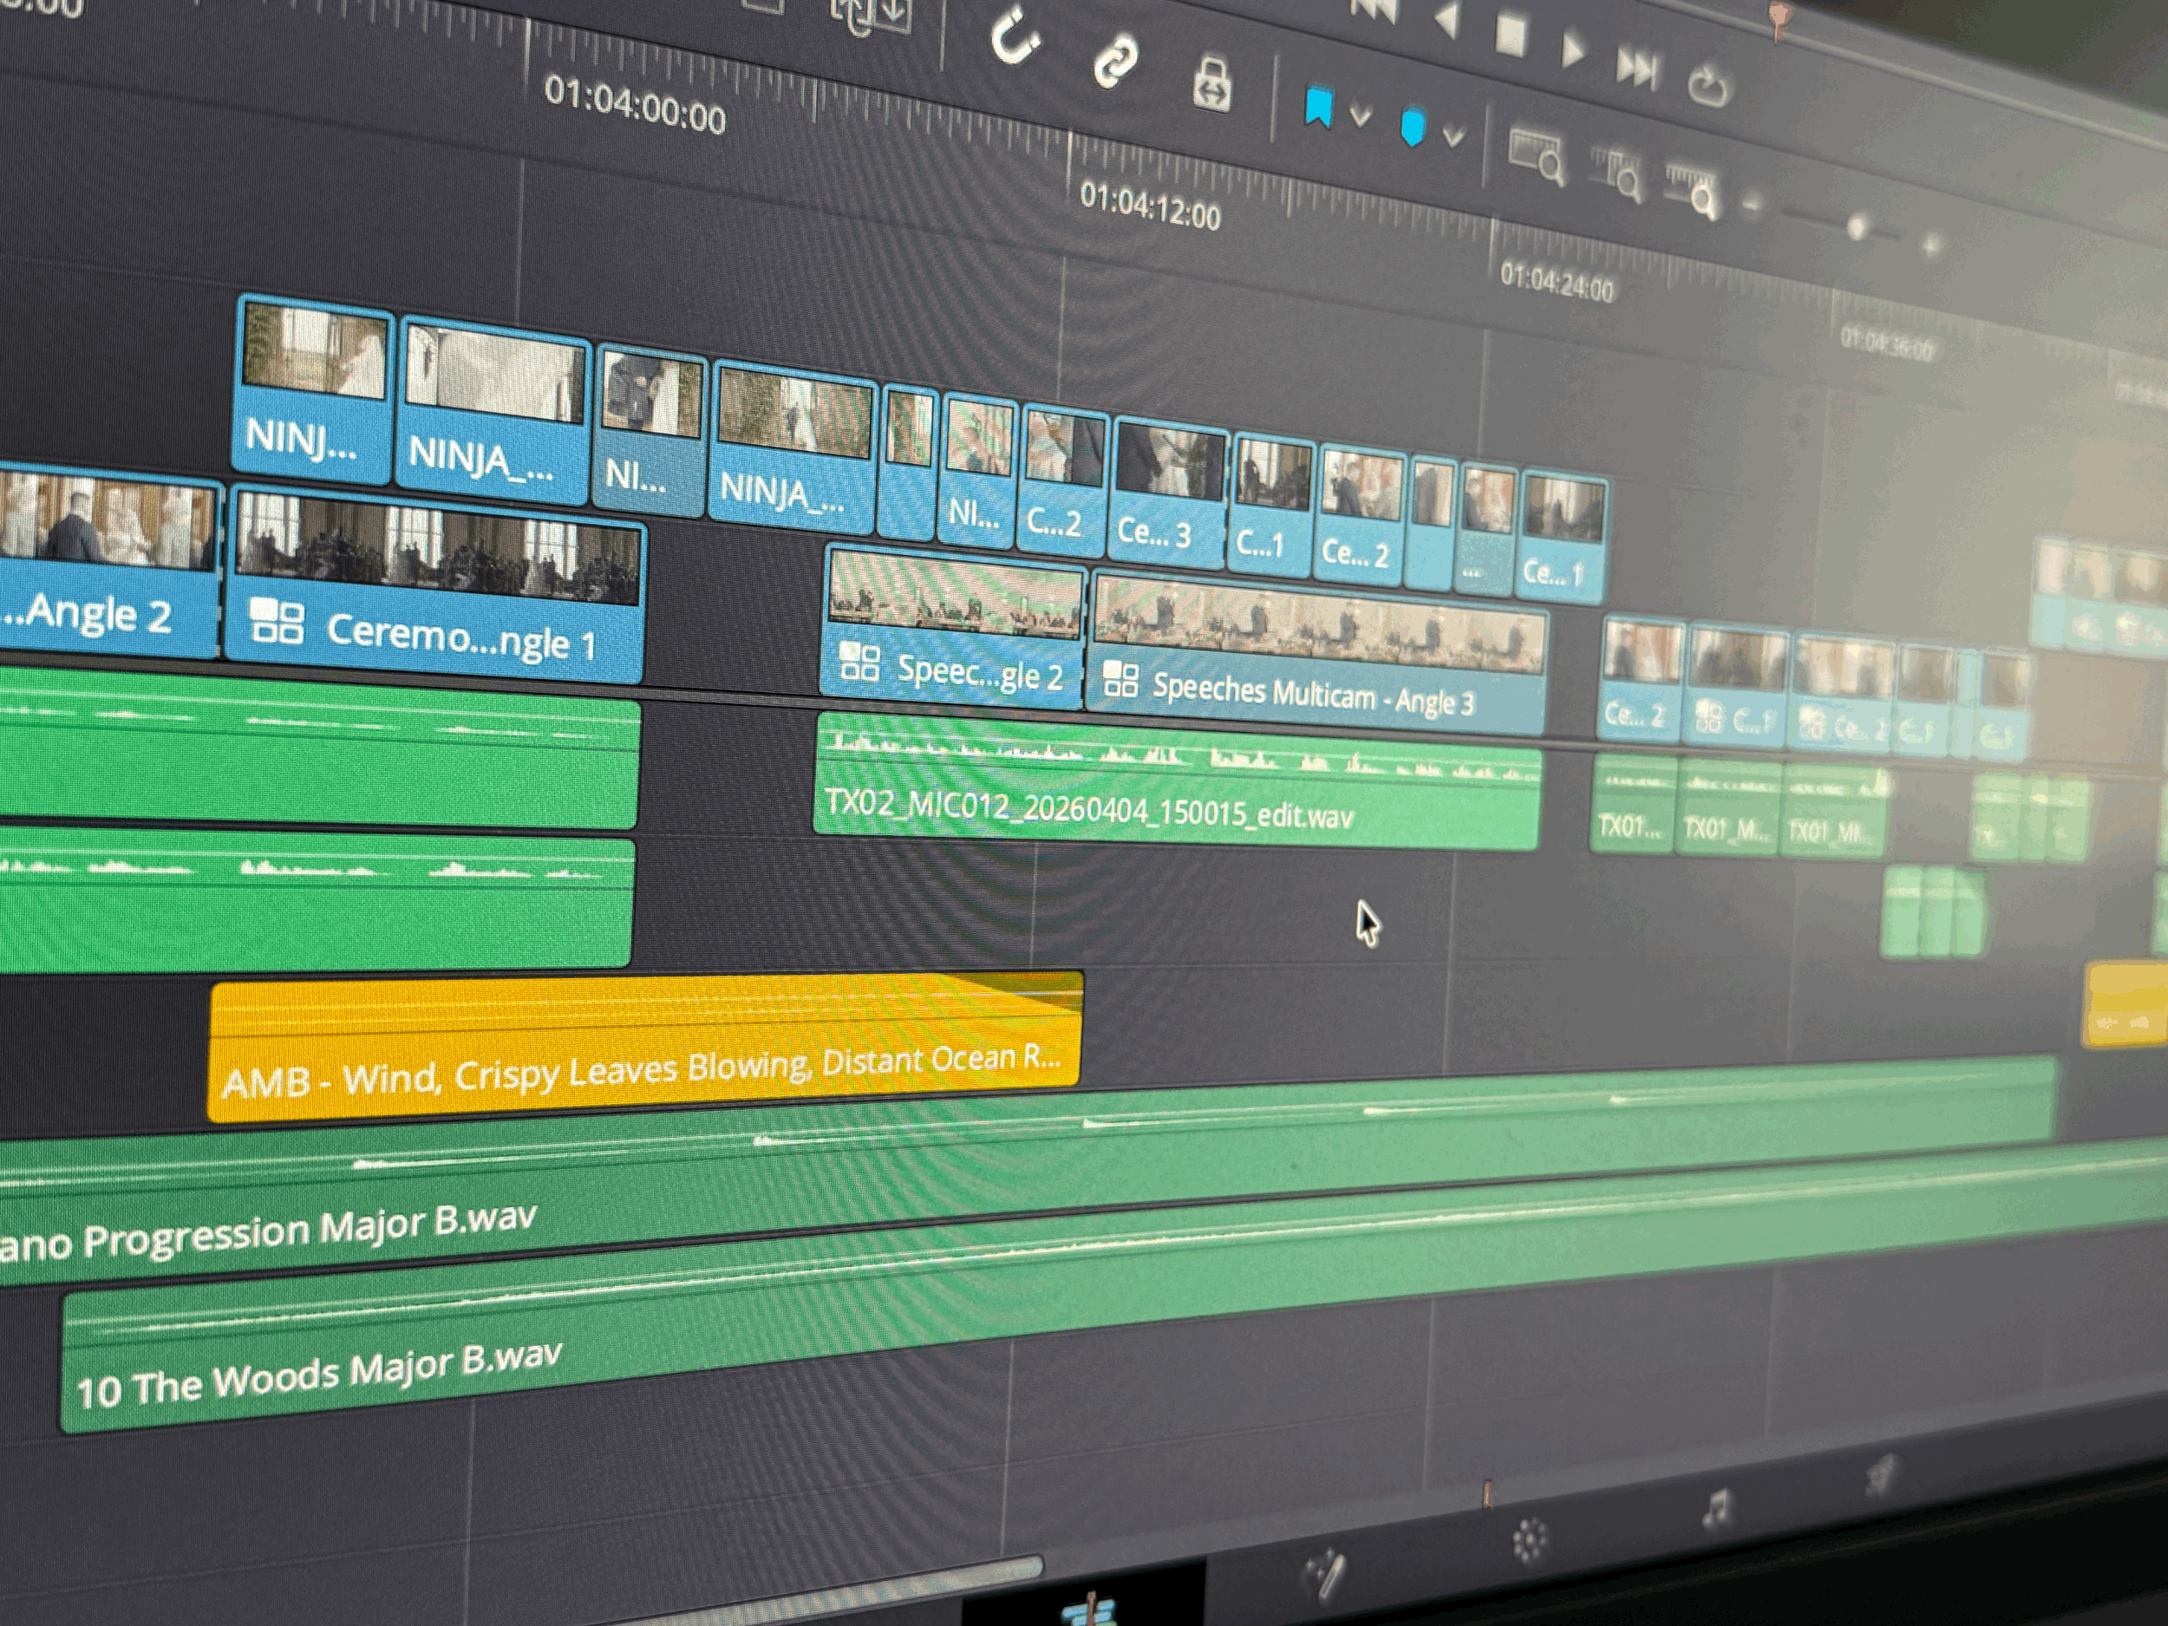Viewport: 2168px width, 1626px height.
Task: Switch to the Fairlight music note tab
Action: (1717, 1510)
